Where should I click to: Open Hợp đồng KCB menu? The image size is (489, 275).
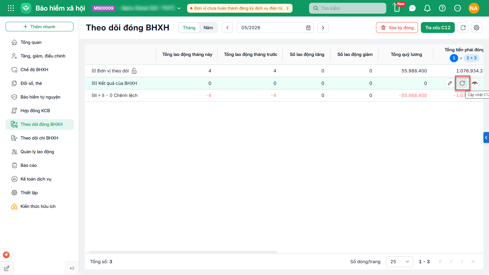(40, 111)
